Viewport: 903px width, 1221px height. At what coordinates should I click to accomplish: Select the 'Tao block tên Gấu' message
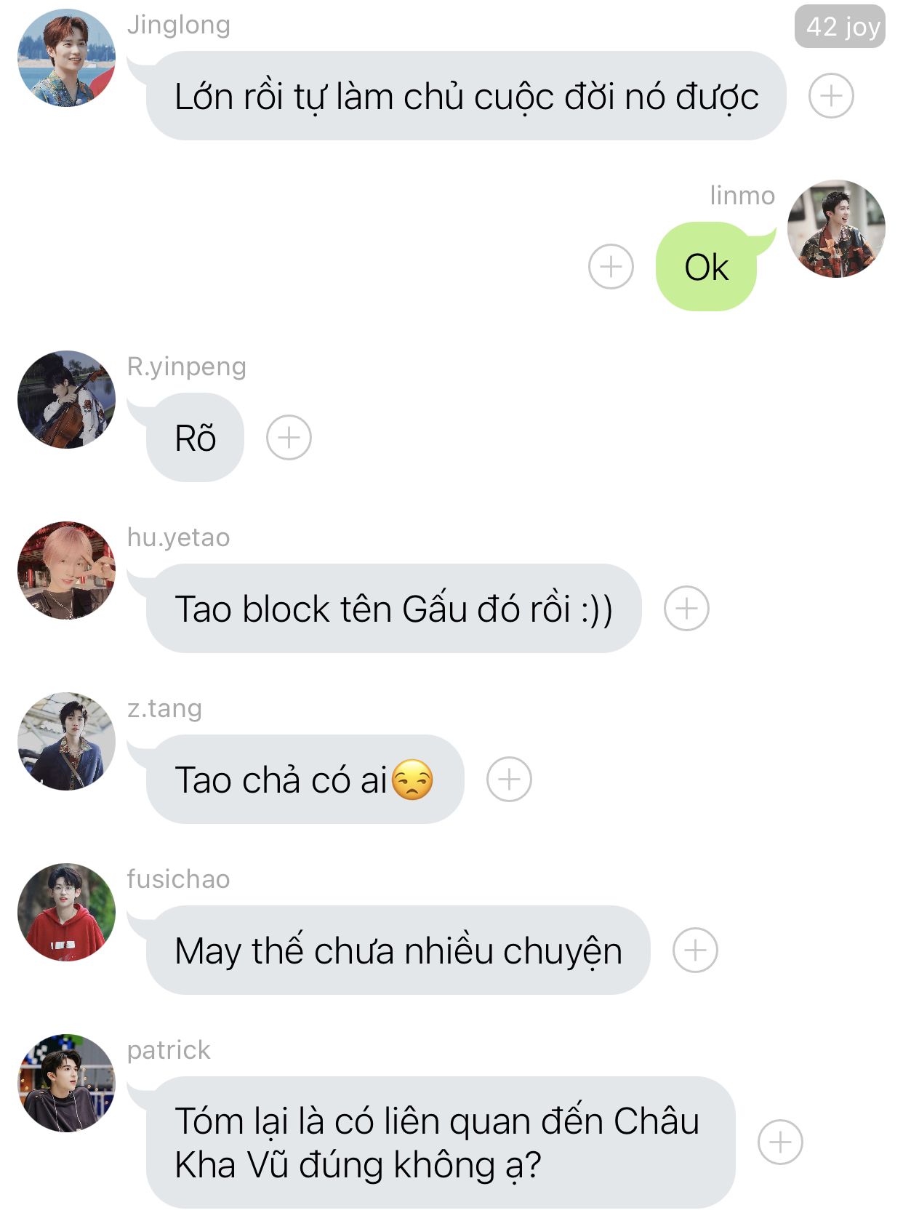point(393,609)
